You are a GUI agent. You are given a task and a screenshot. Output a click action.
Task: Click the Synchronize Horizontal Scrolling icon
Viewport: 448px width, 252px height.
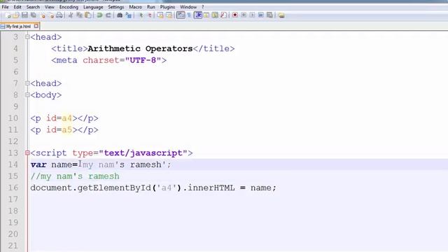(169, 15)
